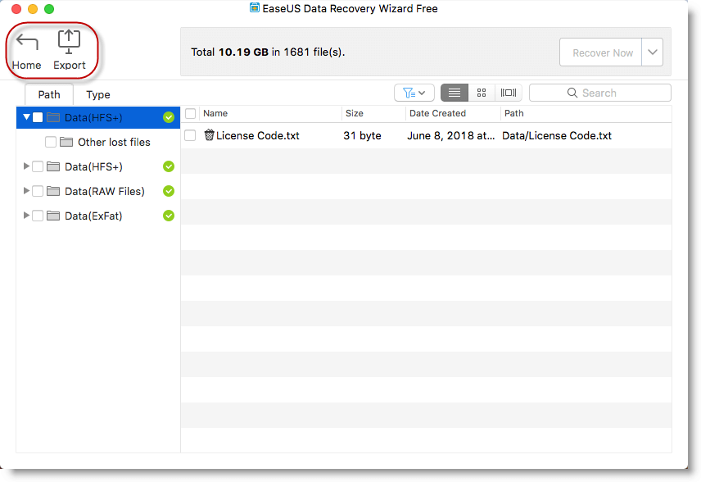Open the Recover Now dropdown arrow

653,52
